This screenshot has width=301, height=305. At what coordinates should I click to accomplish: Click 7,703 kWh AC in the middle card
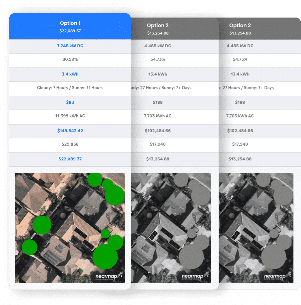pyautogui.click(x=158, y=116)
